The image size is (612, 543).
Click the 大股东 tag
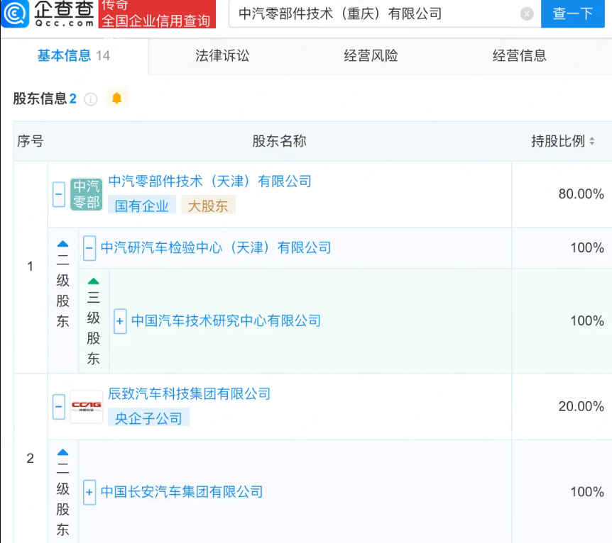208,205
